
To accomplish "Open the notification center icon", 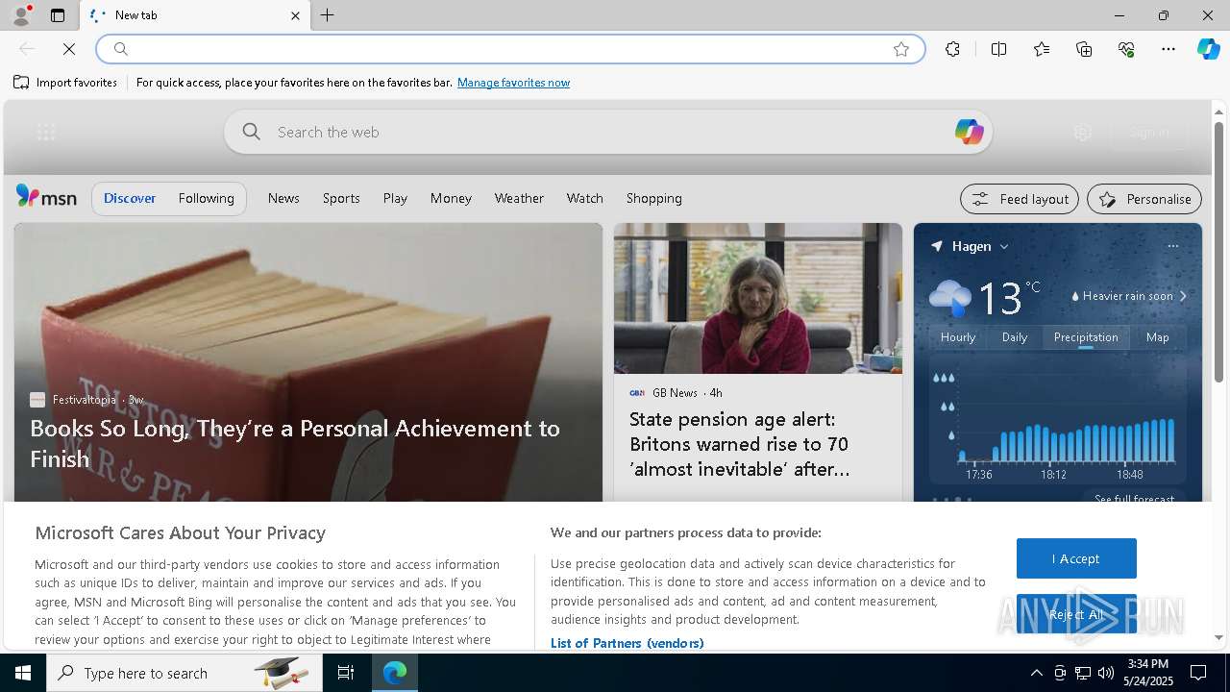I will 1199,673.
